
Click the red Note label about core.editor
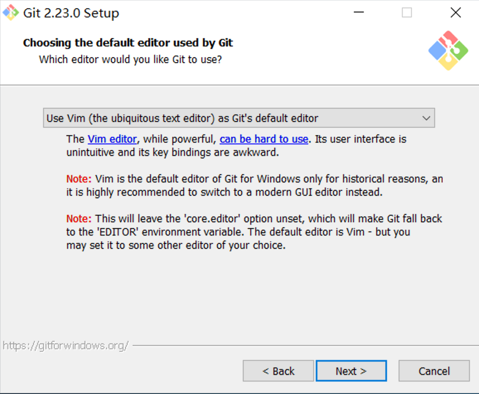(79, 219)
